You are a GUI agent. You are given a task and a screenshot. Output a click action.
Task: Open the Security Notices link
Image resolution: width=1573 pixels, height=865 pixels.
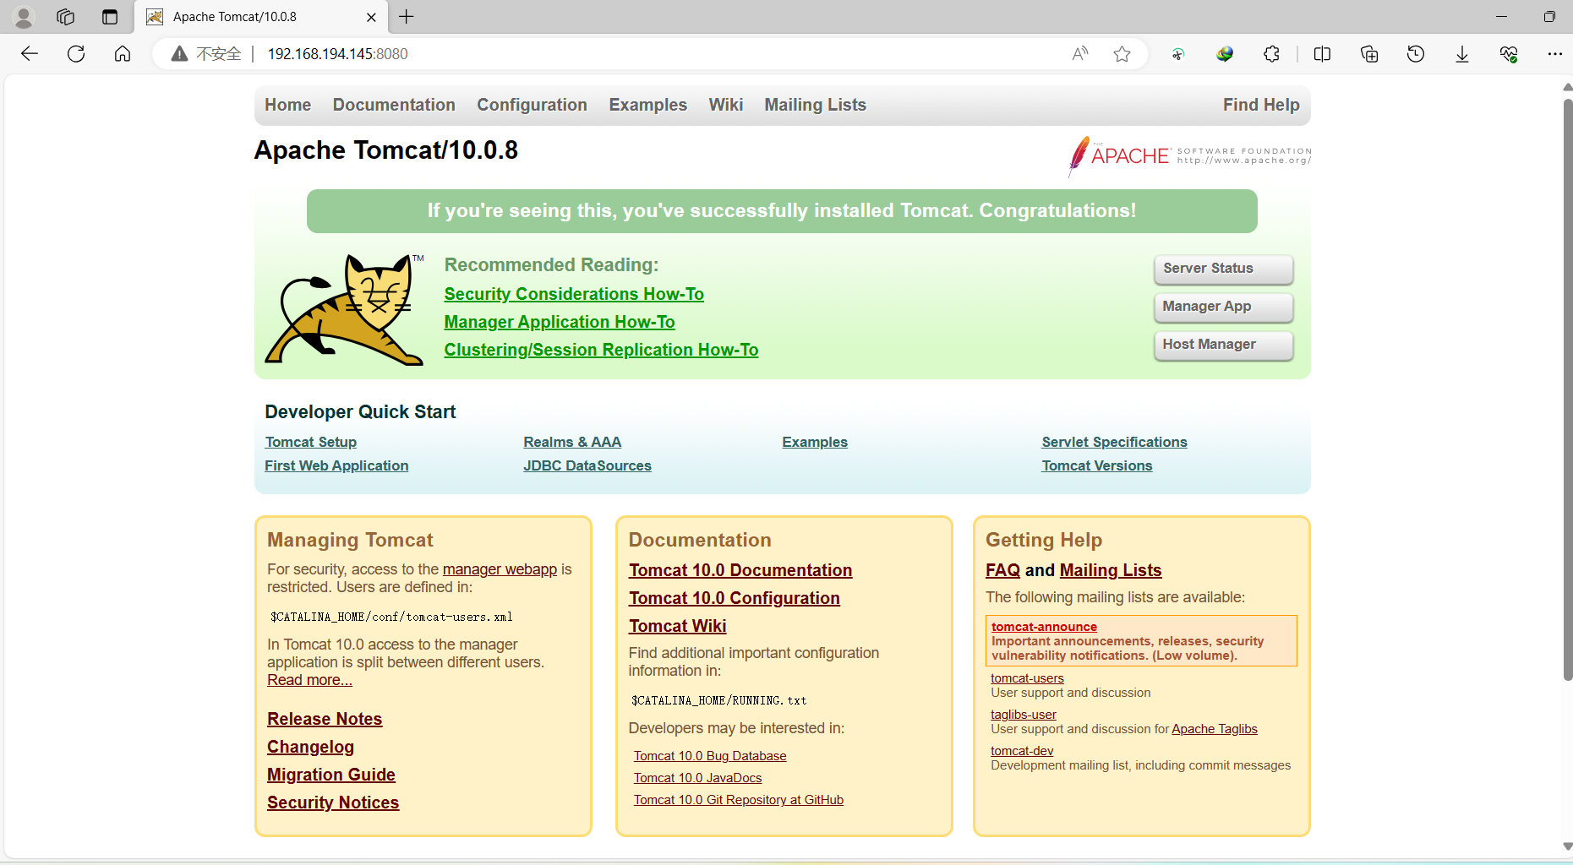tap(333, 802)
